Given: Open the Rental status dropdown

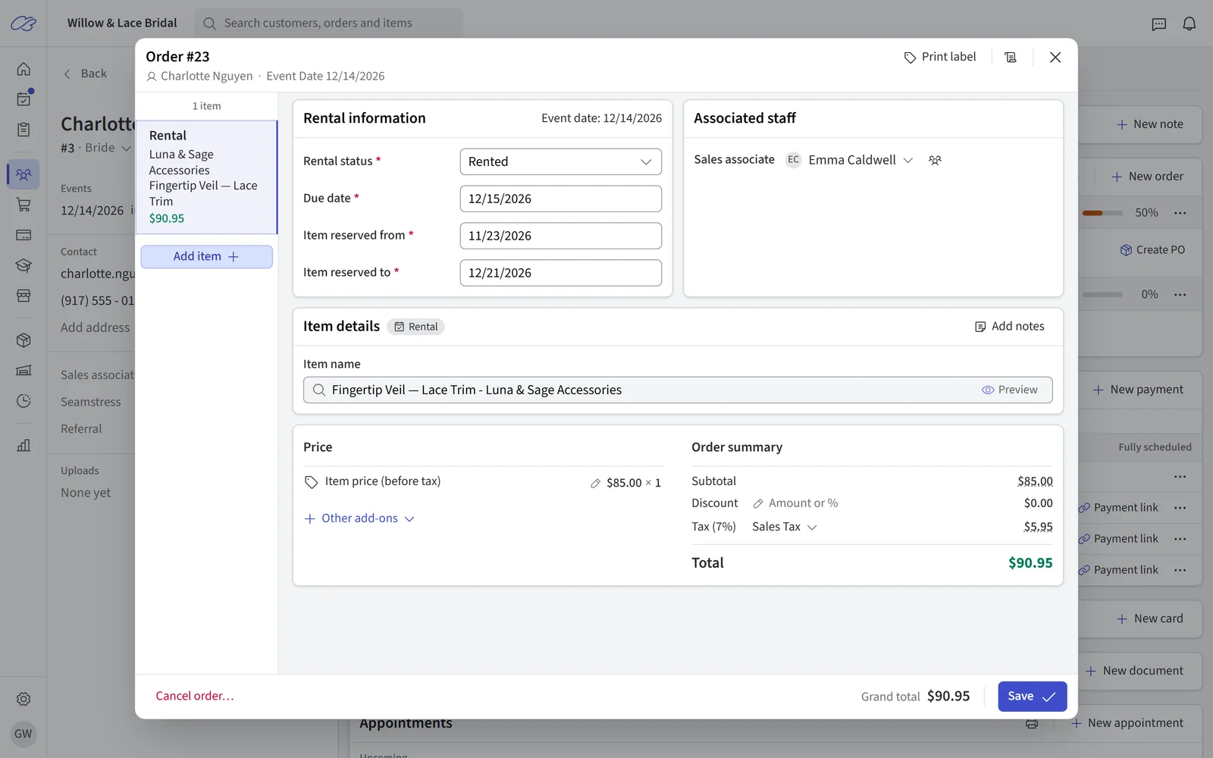Looking at the screenshot, I should 560,161.
